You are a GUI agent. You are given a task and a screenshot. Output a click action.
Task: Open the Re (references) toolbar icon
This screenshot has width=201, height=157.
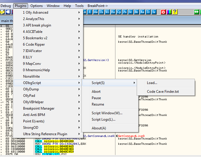point(142,12)
